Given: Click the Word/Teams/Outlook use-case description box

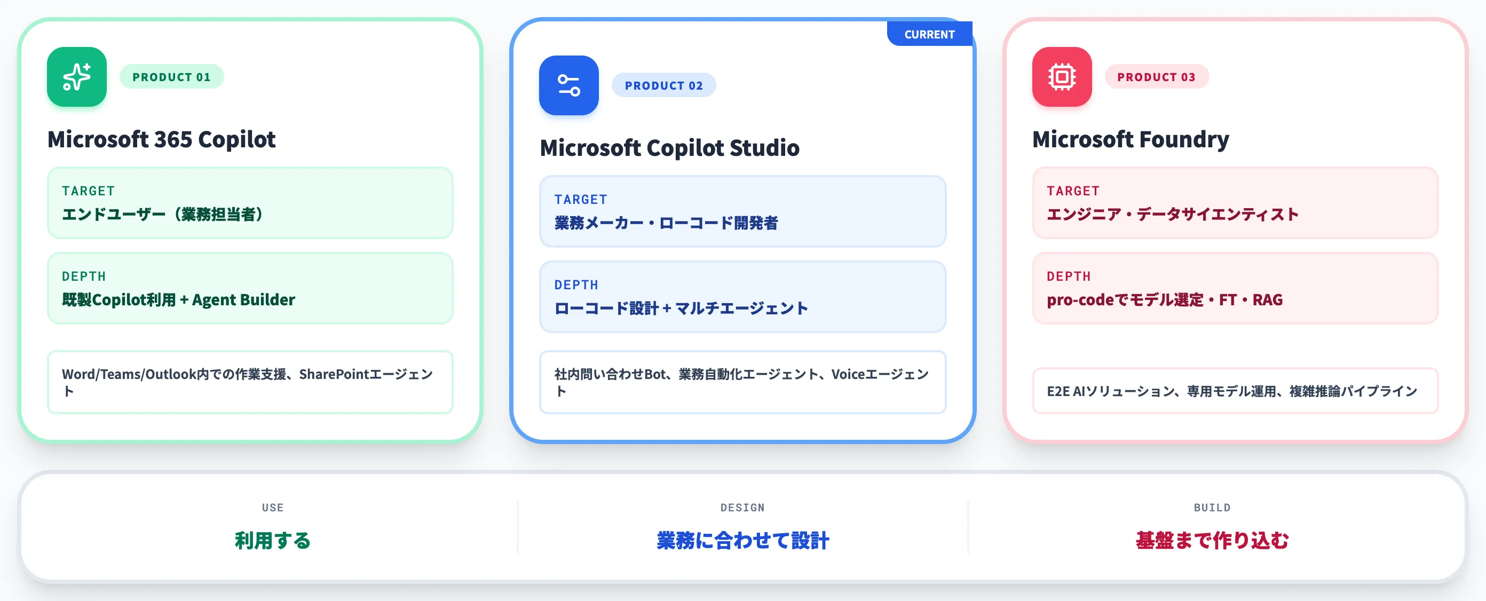Looking at the screenshot, I should (250, 382).
